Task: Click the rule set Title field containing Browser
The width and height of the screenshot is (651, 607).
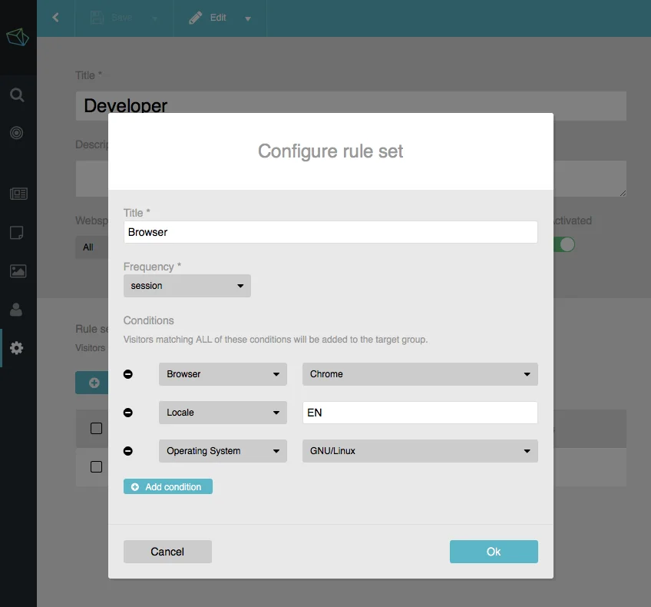Action: [x=330, y=232]
